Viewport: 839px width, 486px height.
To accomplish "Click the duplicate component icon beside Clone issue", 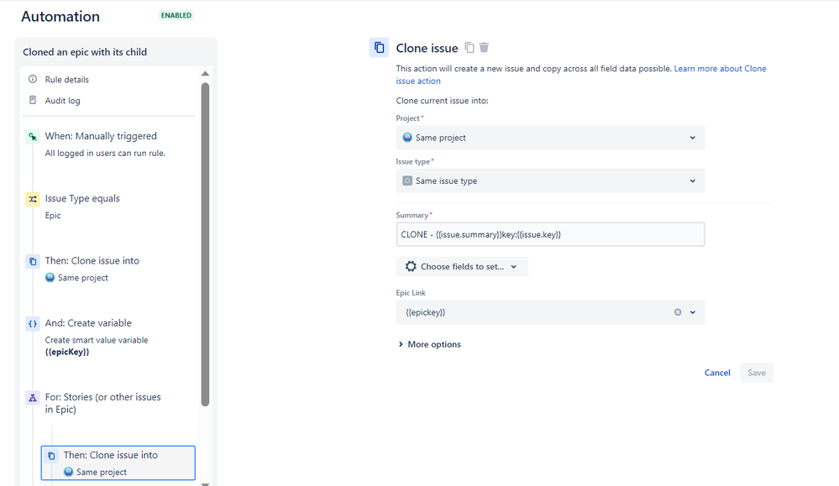I will pyautogui.click(x=469, y=48).
